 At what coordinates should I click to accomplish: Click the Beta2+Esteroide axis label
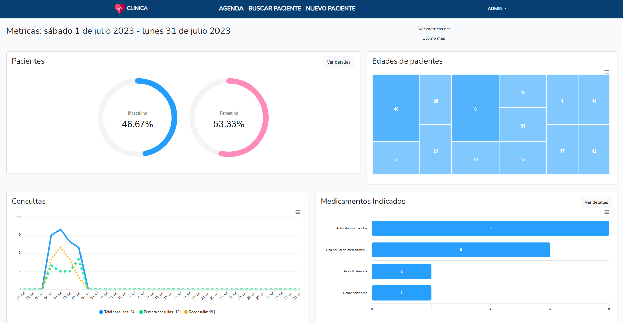point(355,271)
